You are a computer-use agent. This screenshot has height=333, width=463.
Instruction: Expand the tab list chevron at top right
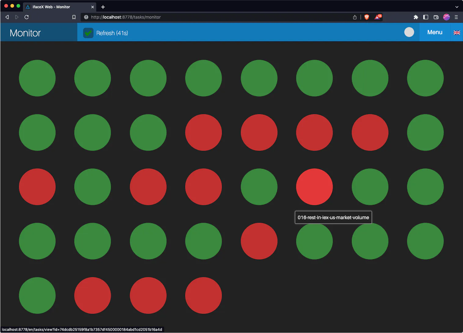[457, 7]
